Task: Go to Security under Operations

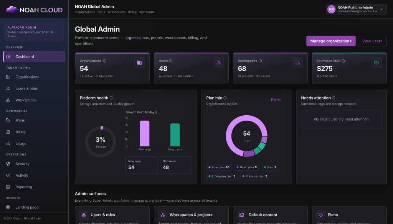Action: coord(34,164)
